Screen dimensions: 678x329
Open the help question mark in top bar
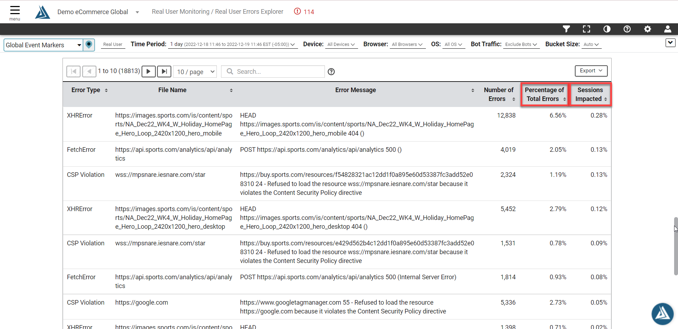627,29
